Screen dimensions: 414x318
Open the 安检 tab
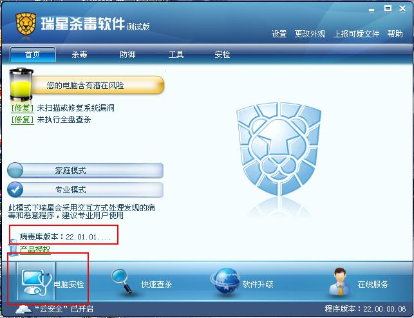click(222, 55)
